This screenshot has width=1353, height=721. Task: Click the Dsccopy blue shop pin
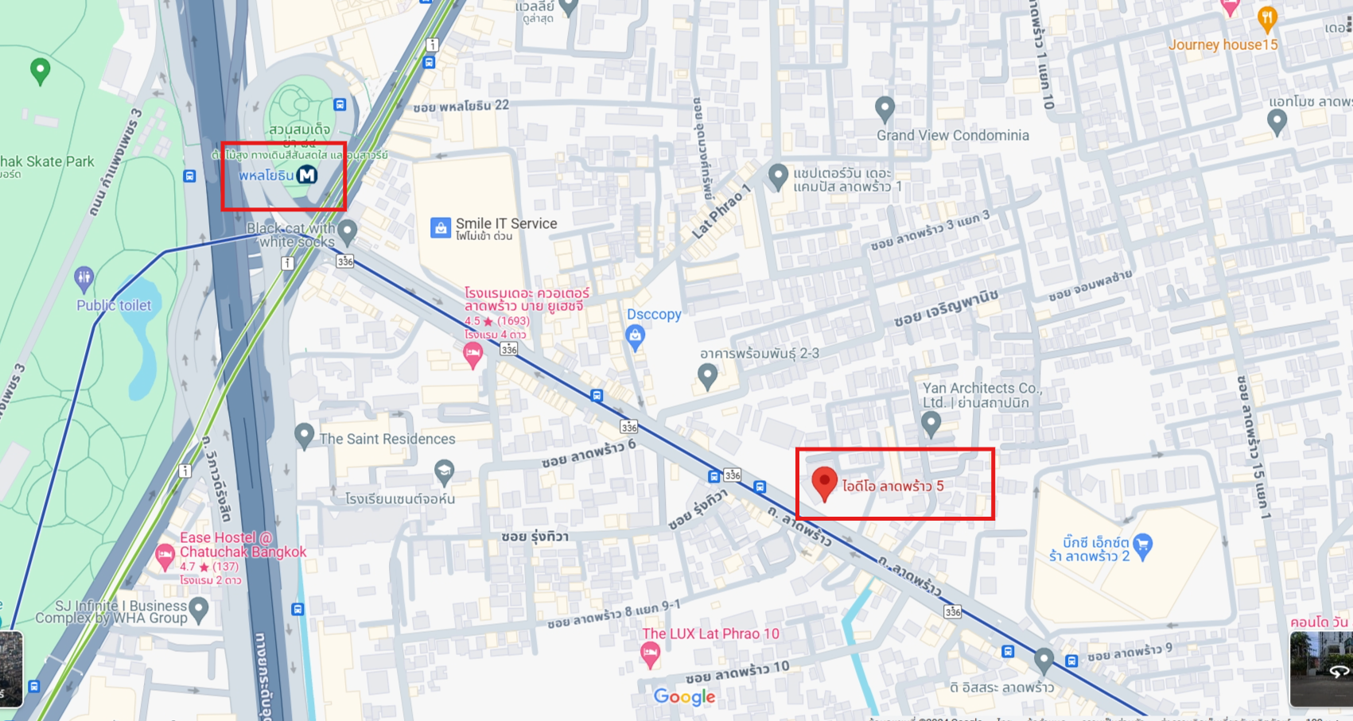635,338
